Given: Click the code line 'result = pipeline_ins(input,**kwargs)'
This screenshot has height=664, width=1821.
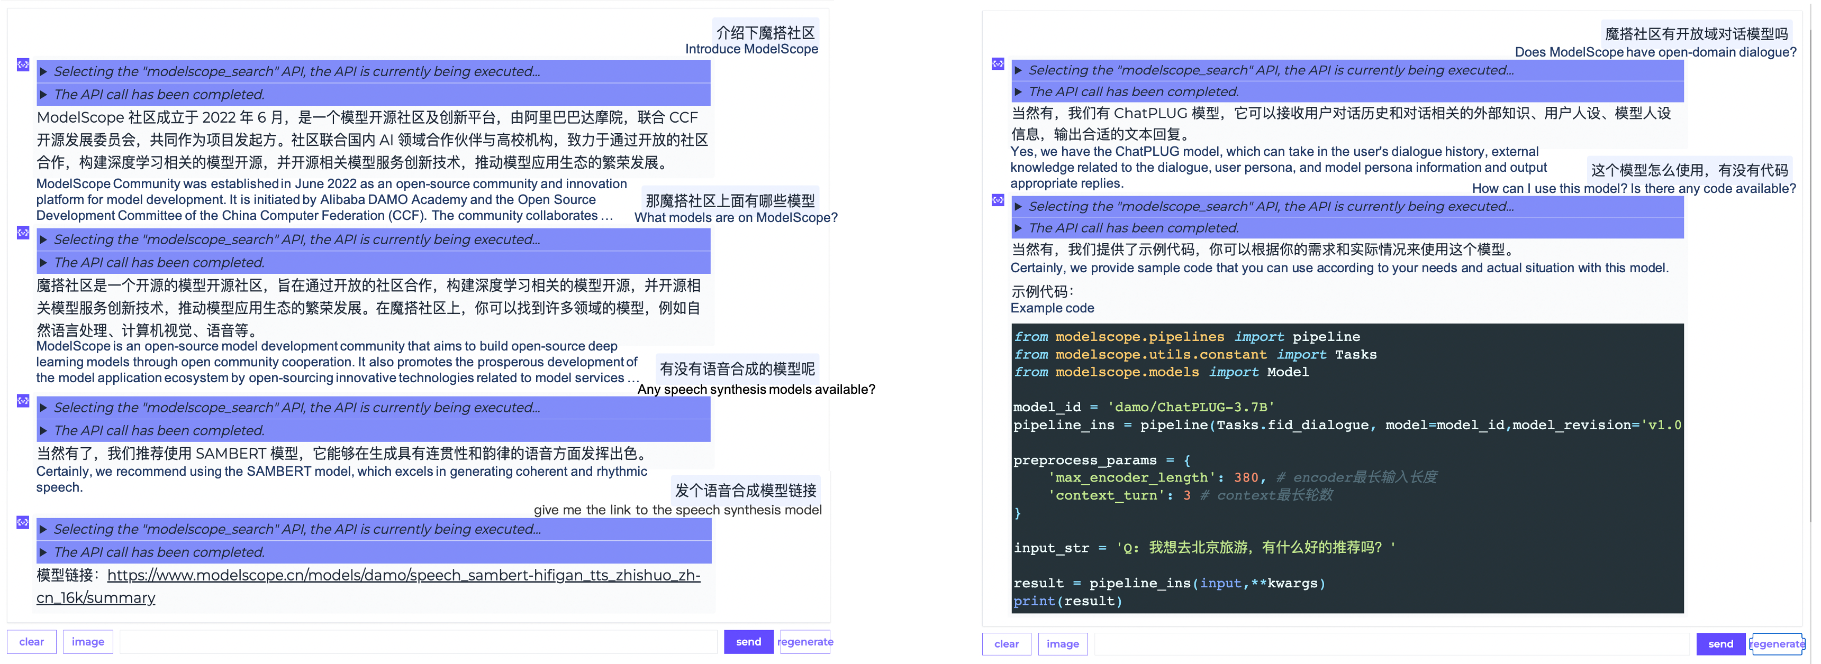Looking at the screenshot, I should click(1169, 584).
